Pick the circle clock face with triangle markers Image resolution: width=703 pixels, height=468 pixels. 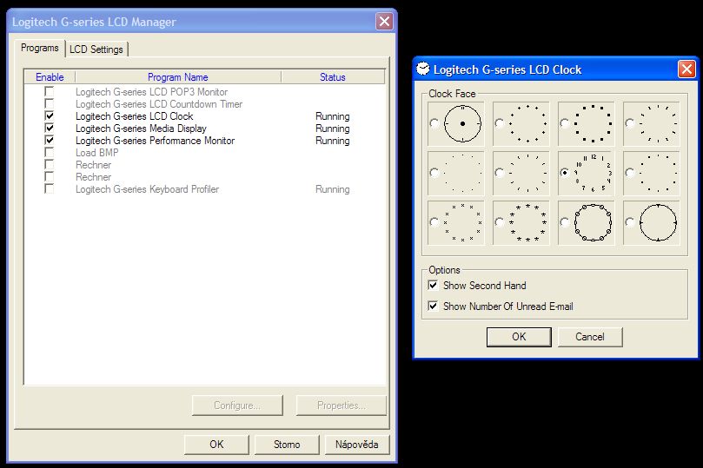click(x=630, y=222)
